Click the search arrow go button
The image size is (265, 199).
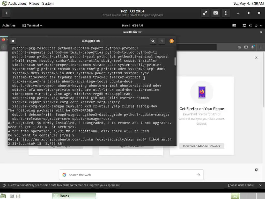point(198,175)
